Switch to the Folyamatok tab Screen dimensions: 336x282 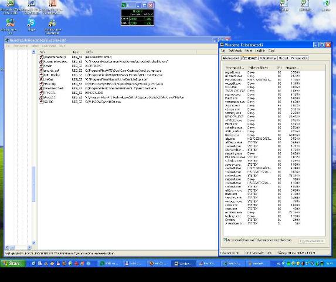249,58
